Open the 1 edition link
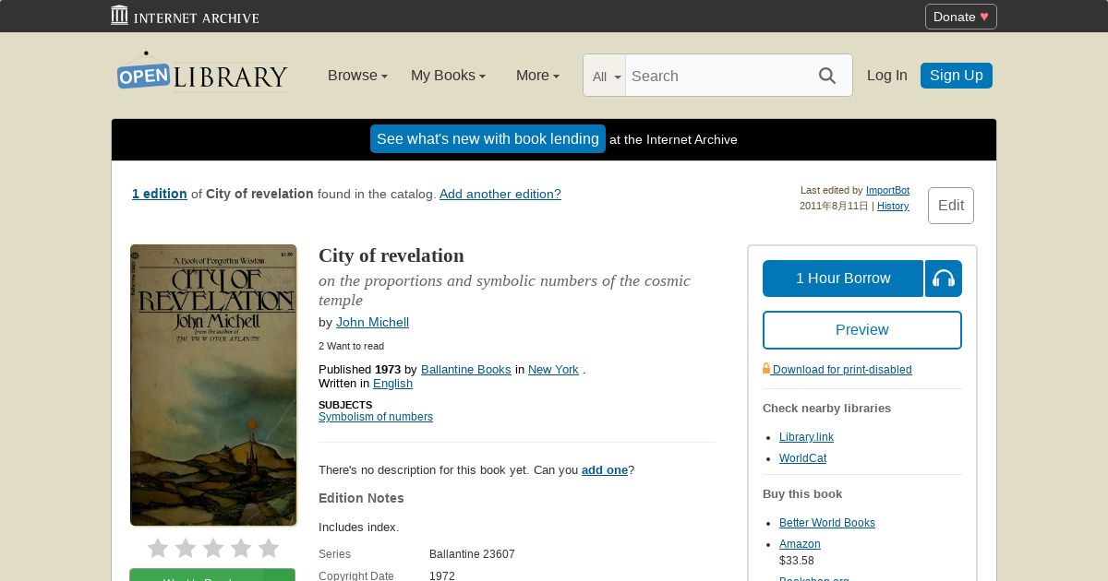 click(160, 194)
